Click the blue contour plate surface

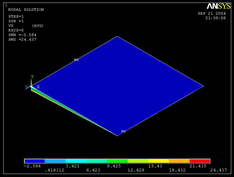pyautogui.click(x=117, y=86)
